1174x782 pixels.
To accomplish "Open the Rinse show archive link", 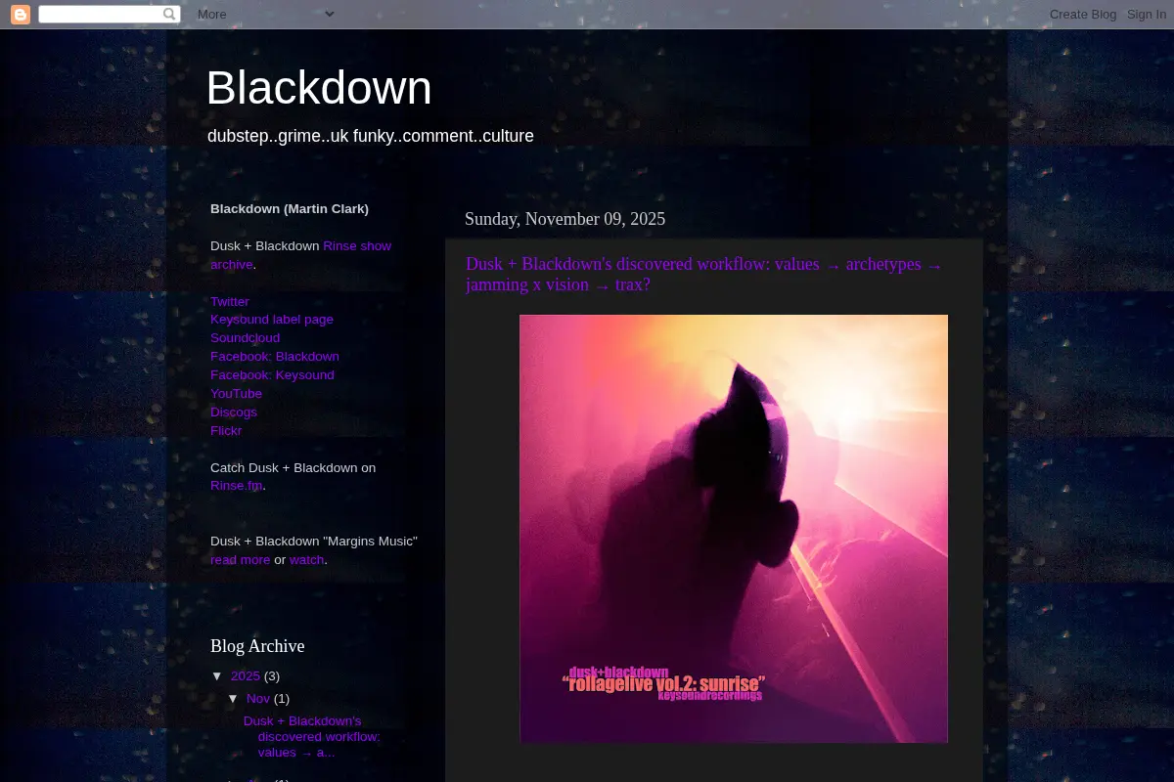I will pyautogui.click(x=300, y=255).
